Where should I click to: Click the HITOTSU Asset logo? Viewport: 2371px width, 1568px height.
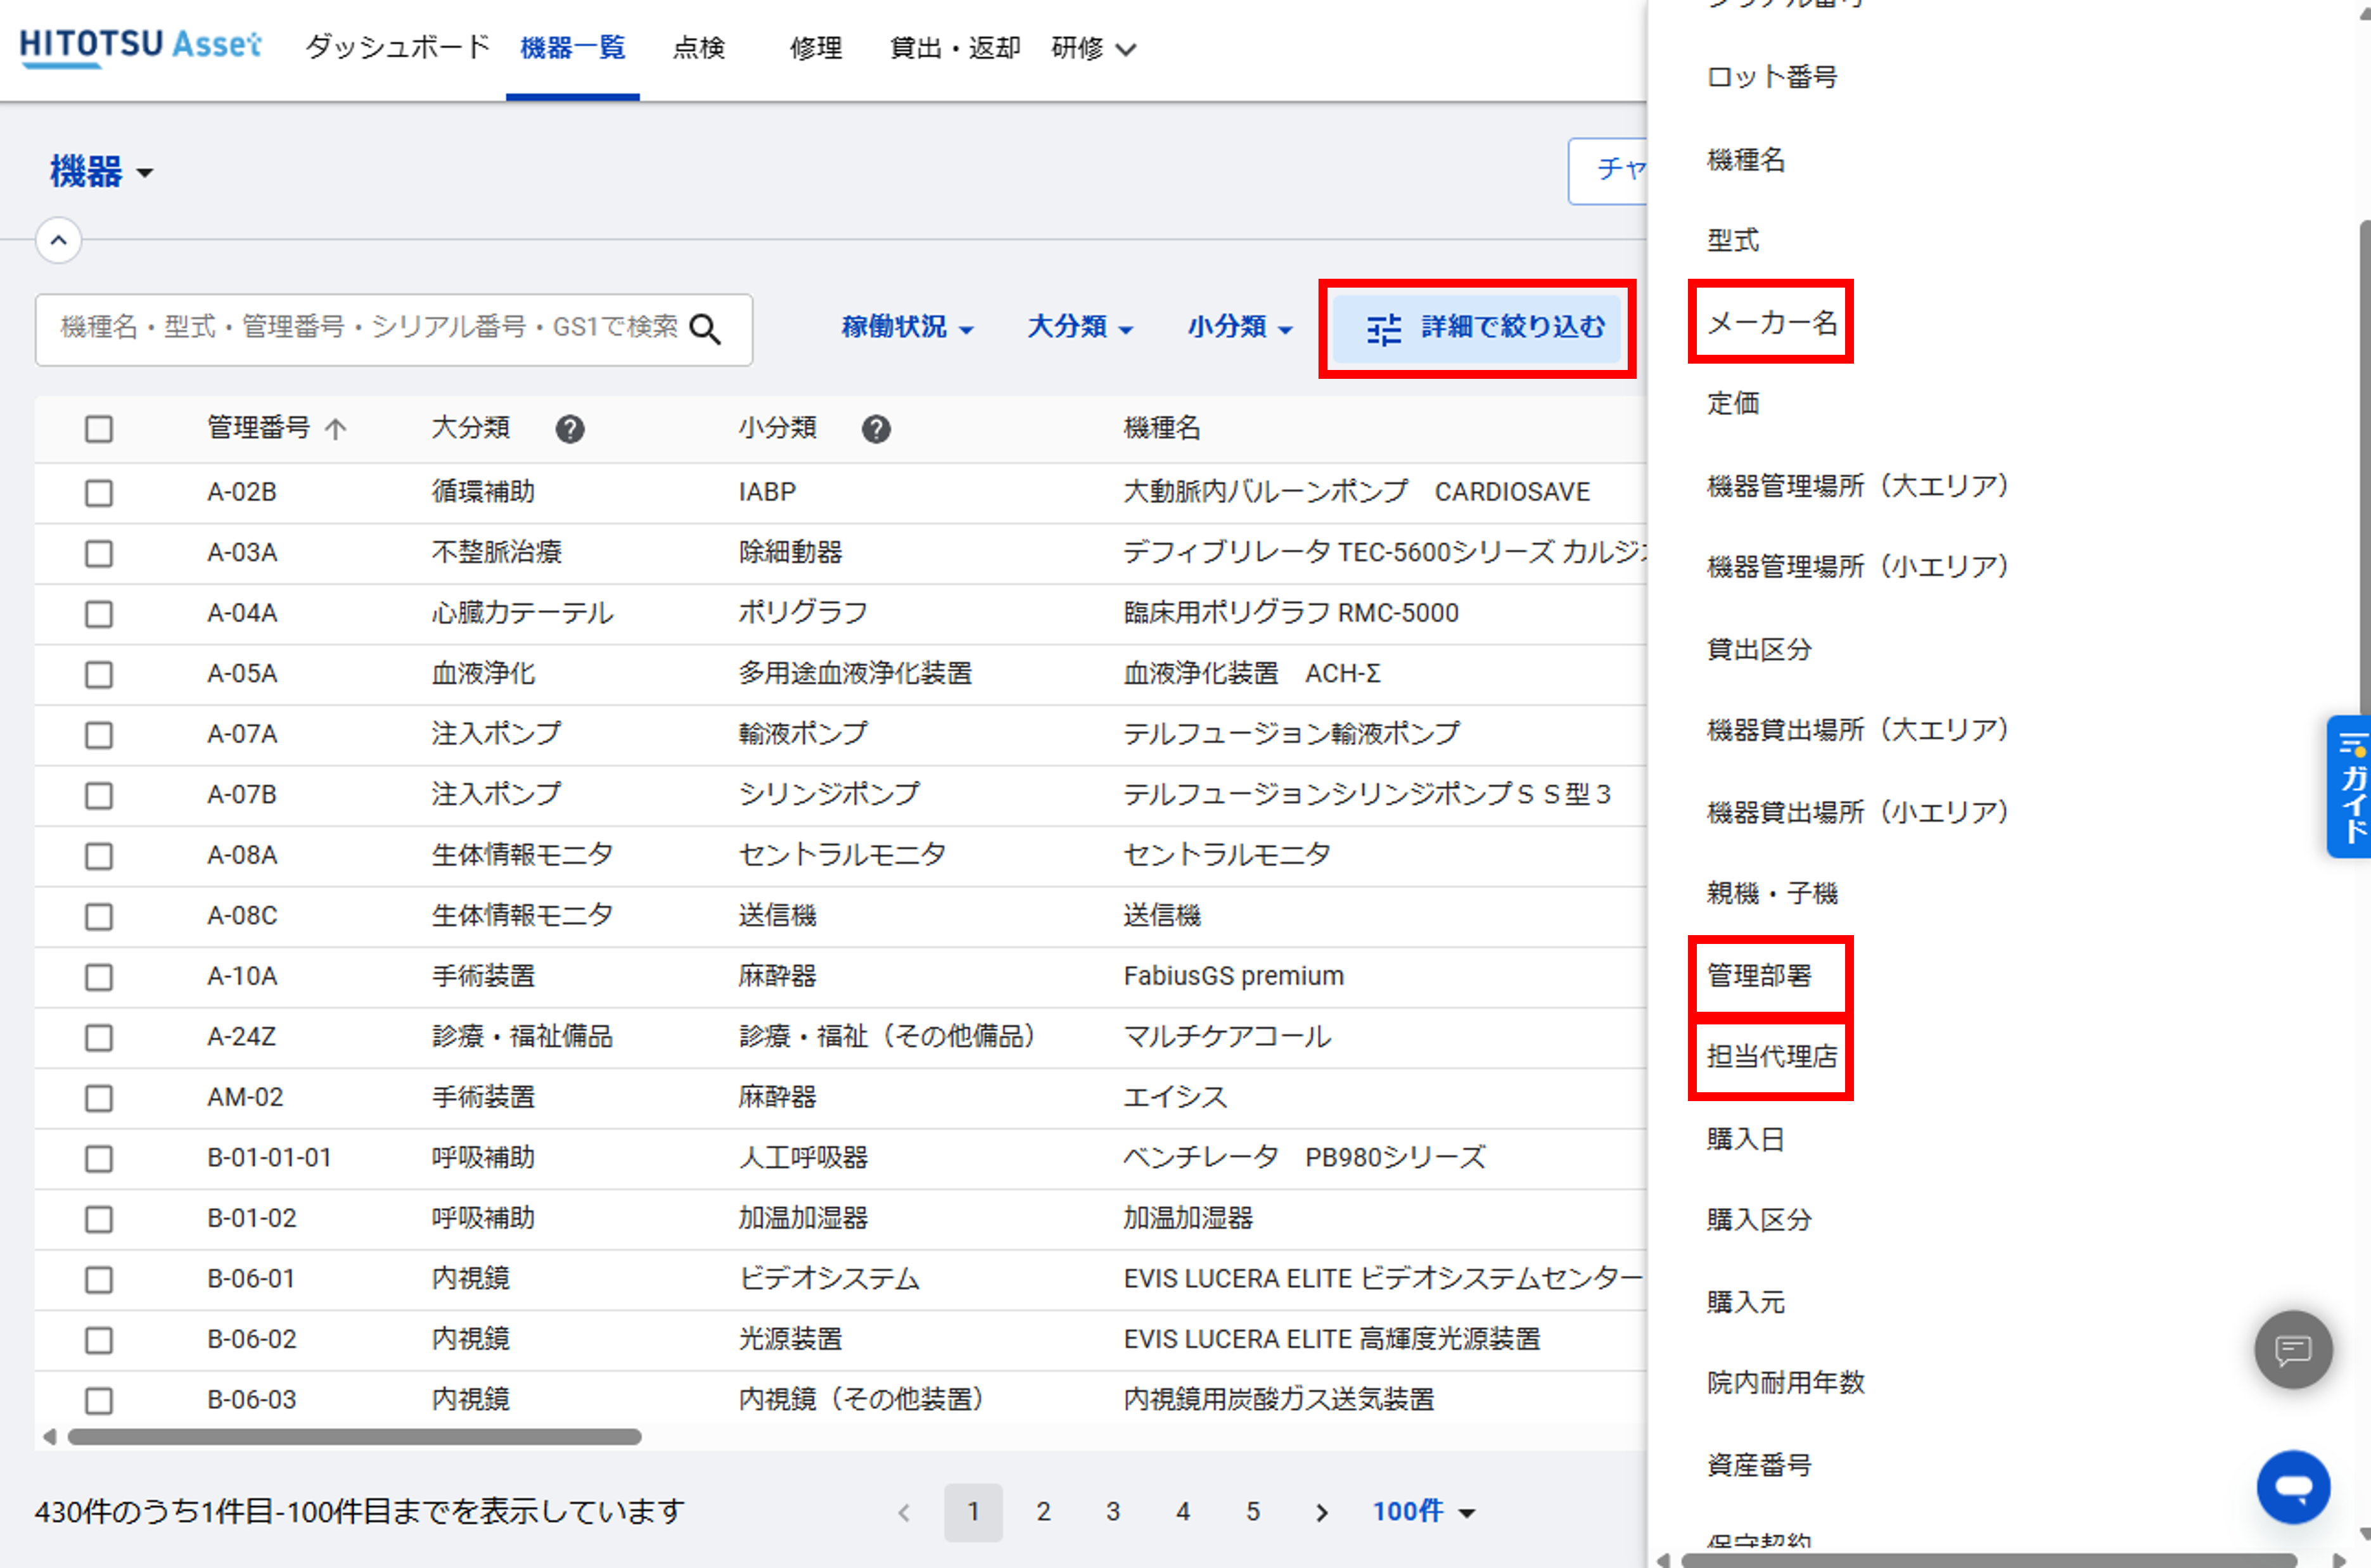click(x=141, y=47)
